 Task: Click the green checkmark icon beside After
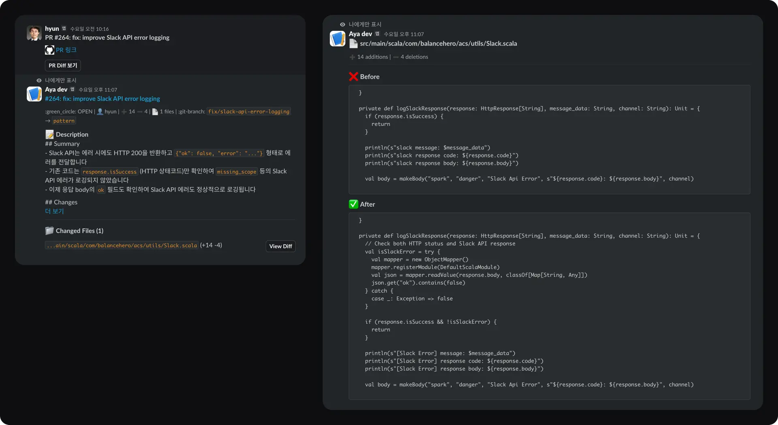pyautogui.click(x=353, y=204)
